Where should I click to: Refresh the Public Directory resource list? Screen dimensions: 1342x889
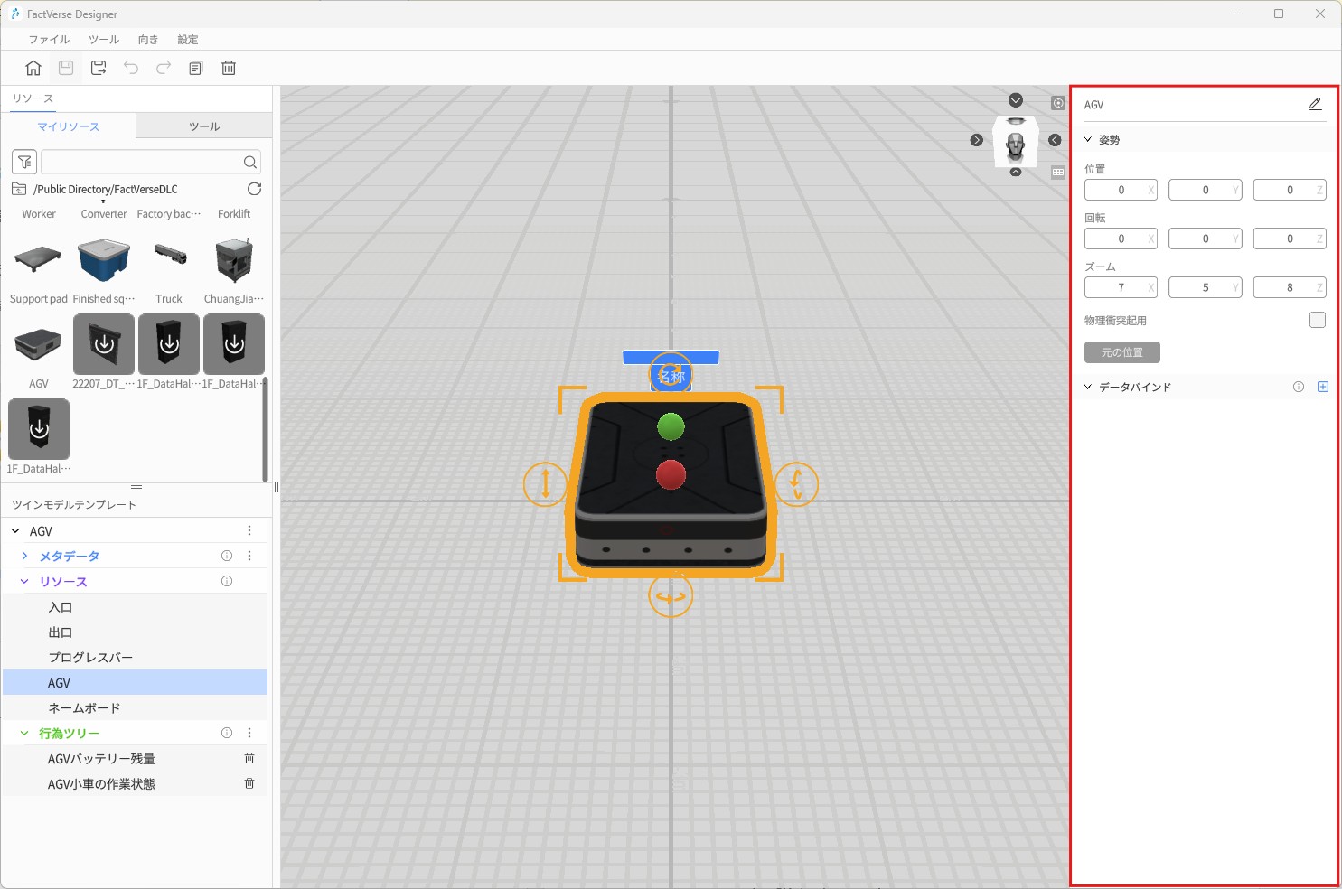click(254, 189)
